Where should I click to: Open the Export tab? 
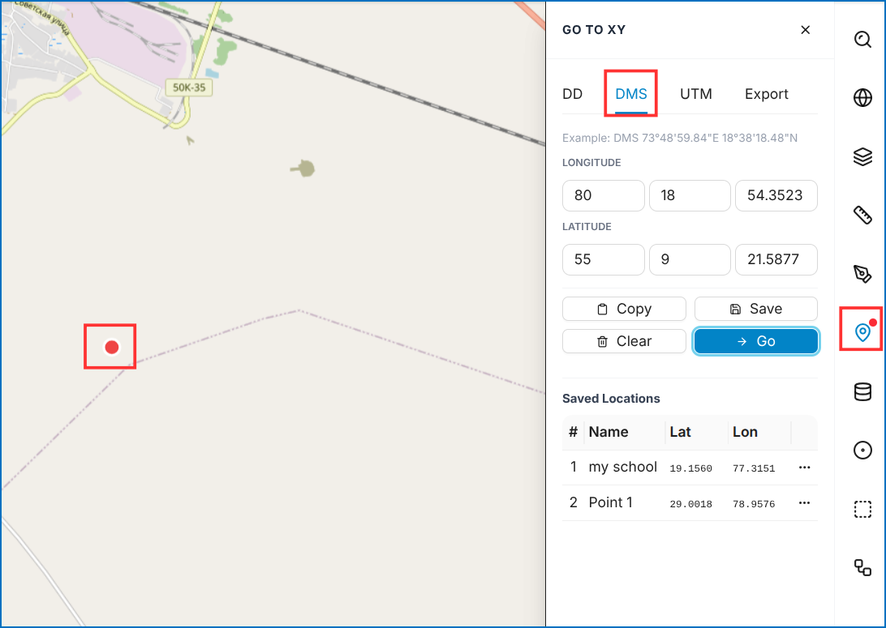(x=766, y=94)
